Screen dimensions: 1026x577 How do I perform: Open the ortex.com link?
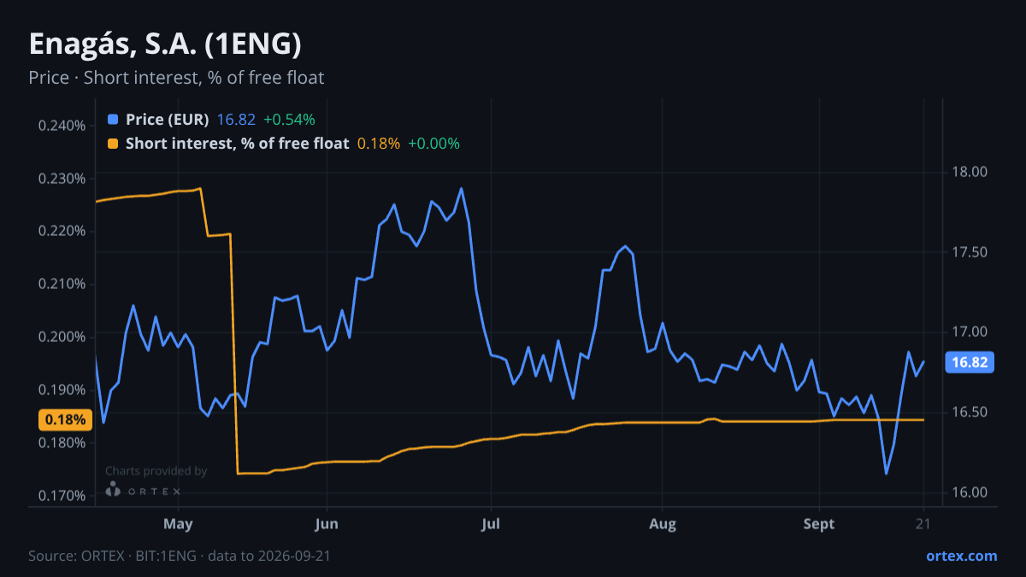(962, 556)
